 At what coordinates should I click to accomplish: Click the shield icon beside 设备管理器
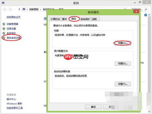tap(4, 24)
